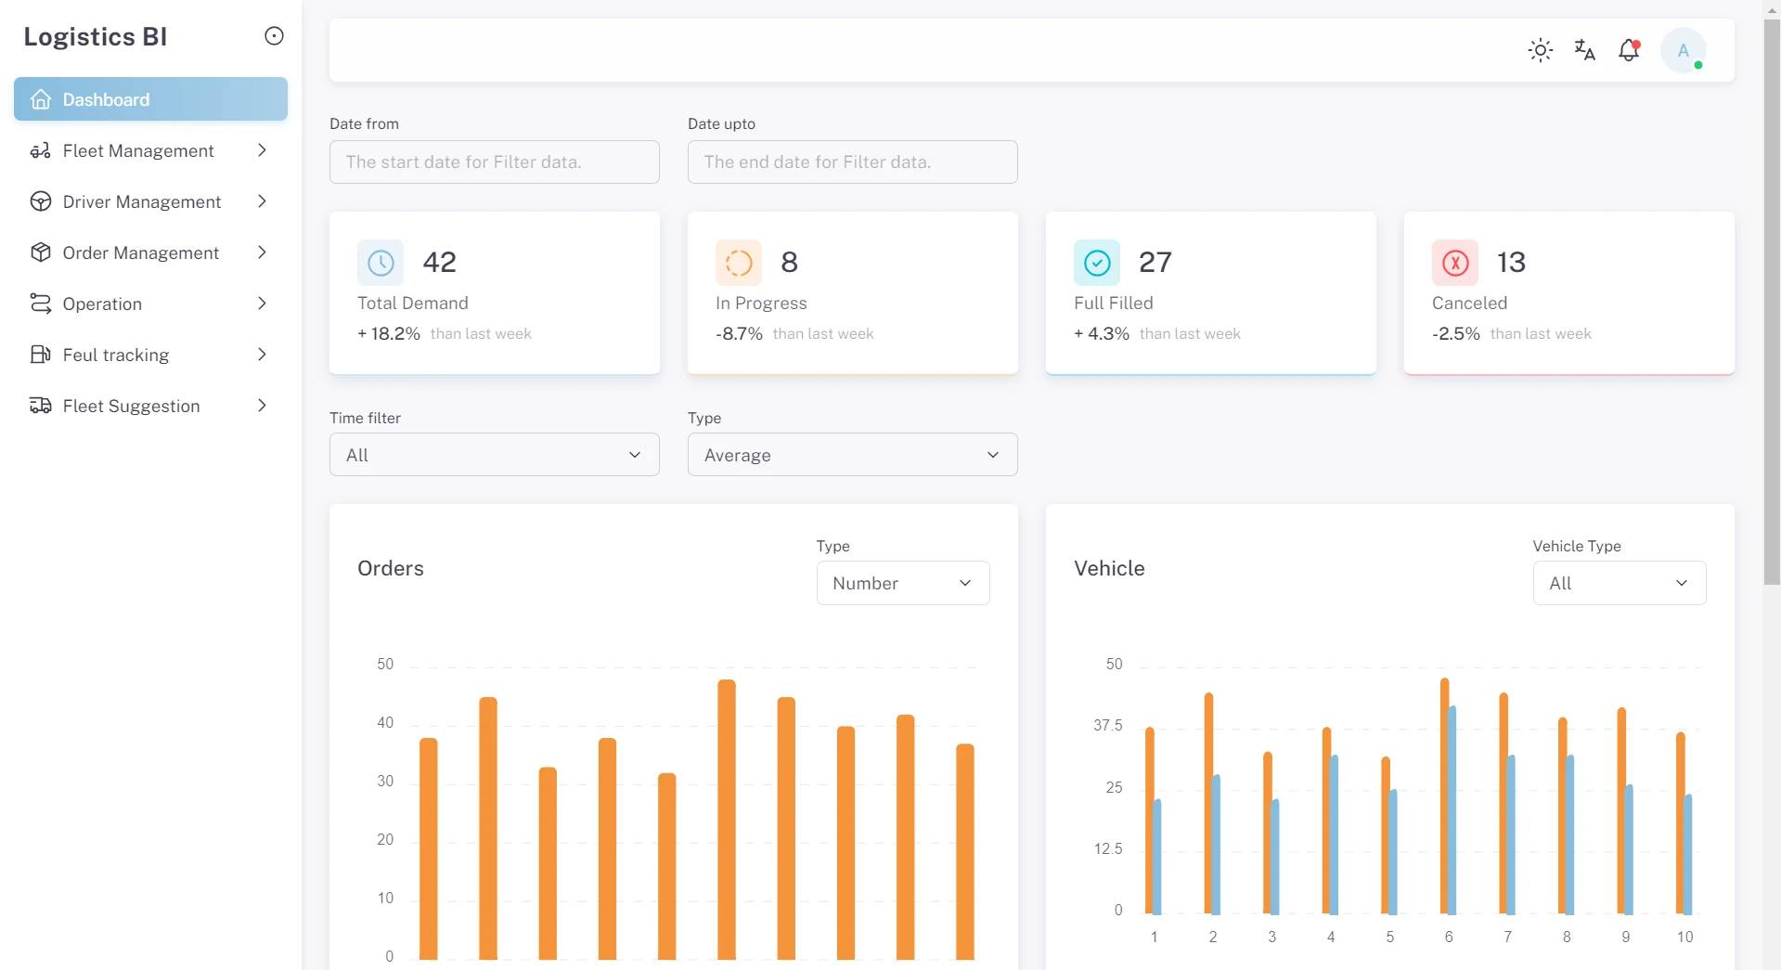The width and height of the screenshot is (1781, 970).
Task: Open the user avatar menu
Action: pyautogui.click(x=1684, y=50)
